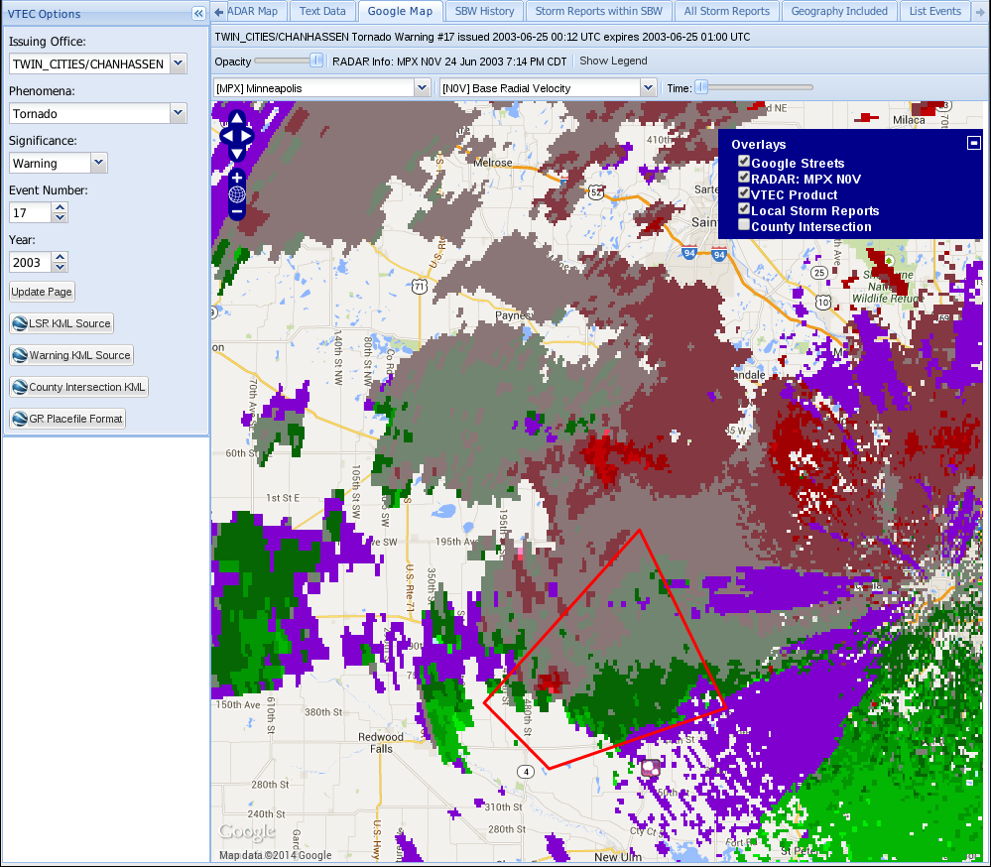Click the radar site text field

(x=314, y=88)
